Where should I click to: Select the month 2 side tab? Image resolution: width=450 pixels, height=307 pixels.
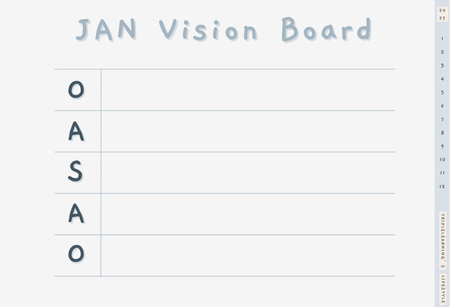442,52
